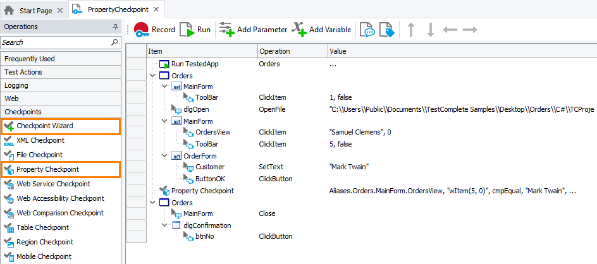Image resolution: width=597 pixels, height=264 pixels.
Task: Click the Outdent left arrow icon
Action: click(450, 30)
